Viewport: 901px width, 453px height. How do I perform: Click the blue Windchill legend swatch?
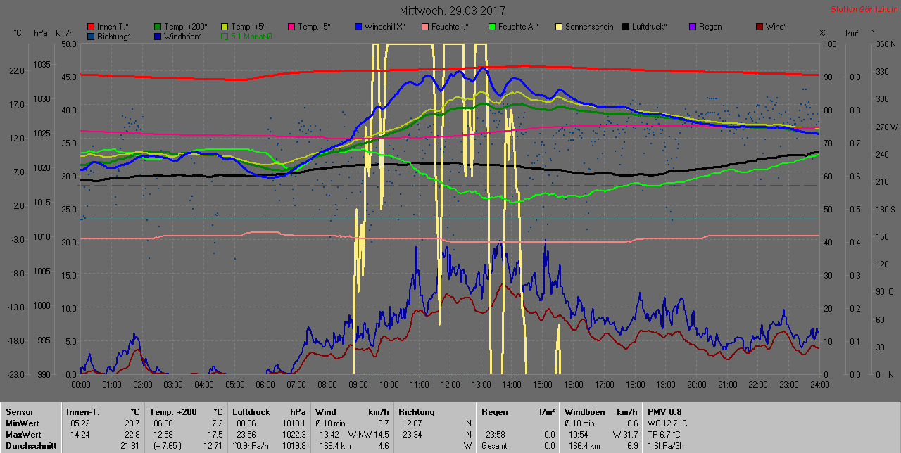358,27
